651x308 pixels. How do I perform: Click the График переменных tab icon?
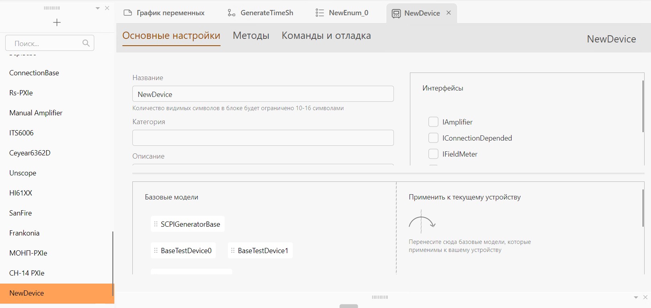pos(128,13)
